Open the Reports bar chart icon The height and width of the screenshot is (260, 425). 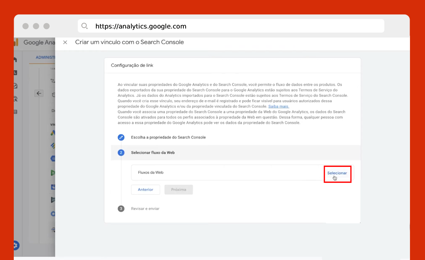(x=15, y=73)
